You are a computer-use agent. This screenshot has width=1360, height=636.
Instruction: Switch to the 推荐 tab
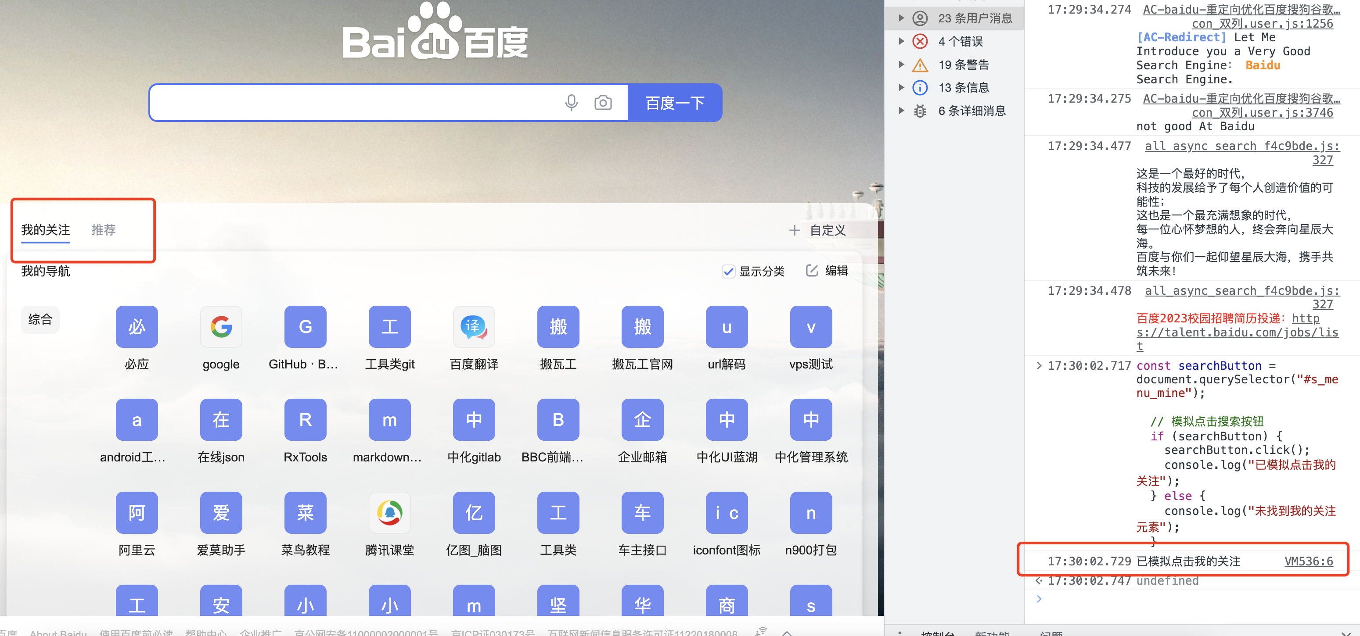pyautogui.click(x=103, y=230)
